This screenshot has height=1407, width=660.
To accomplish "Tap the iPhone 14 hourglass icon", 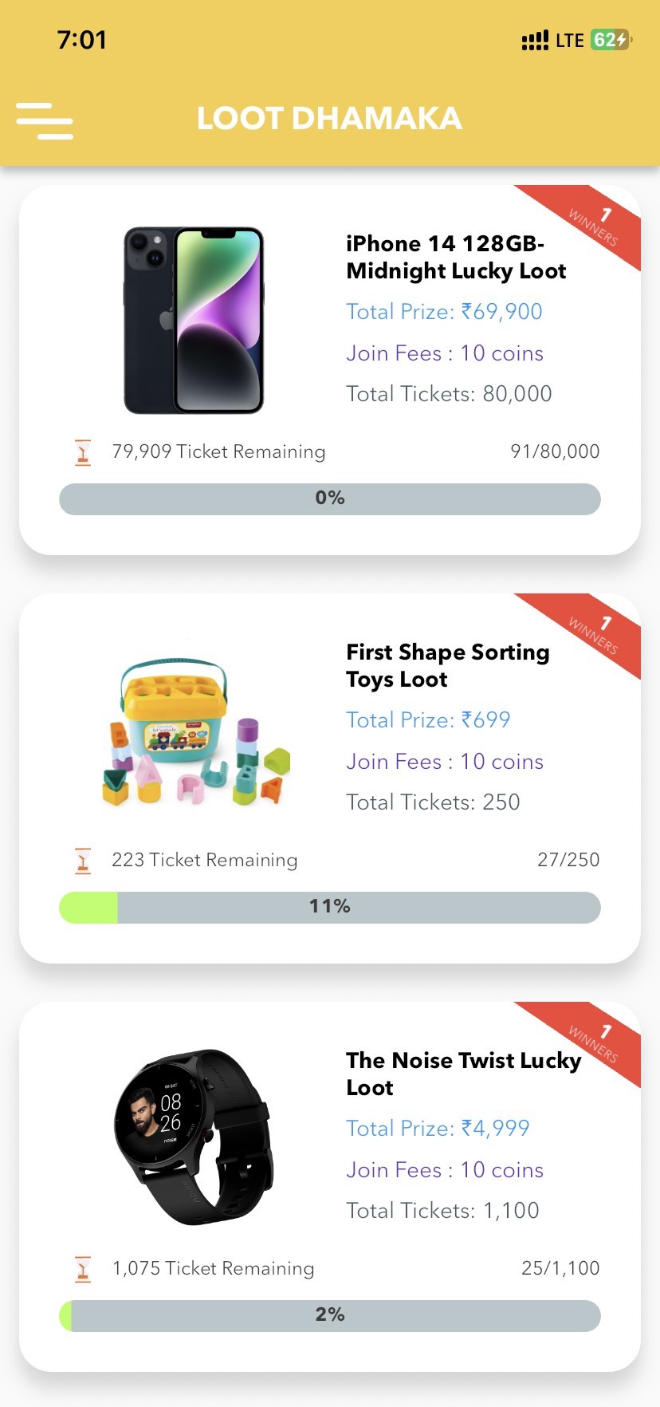I will click(83, 452).
